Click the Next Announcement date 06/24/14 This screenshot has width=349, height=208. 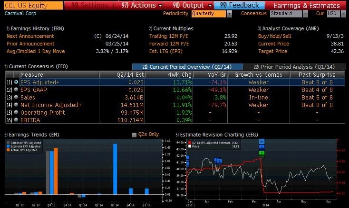(117, 36)
